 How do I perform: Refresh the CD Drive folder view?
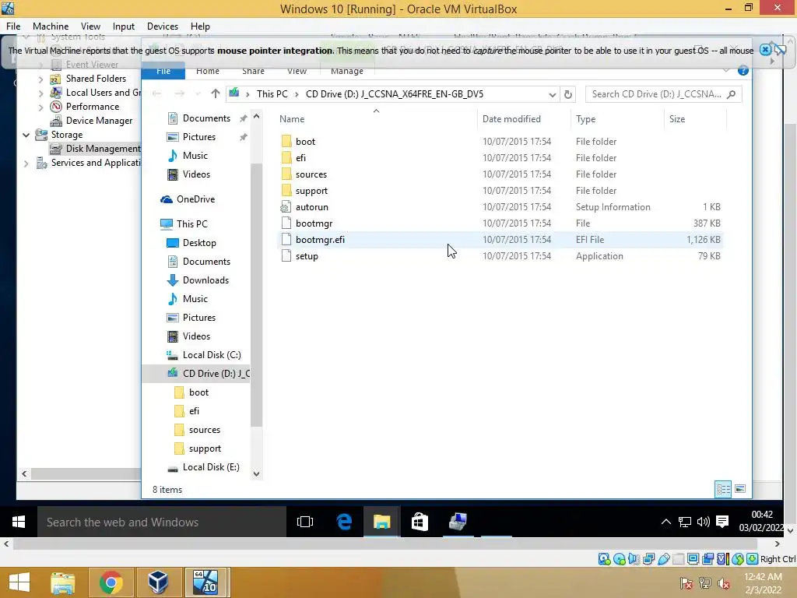(x=567, y=94)
